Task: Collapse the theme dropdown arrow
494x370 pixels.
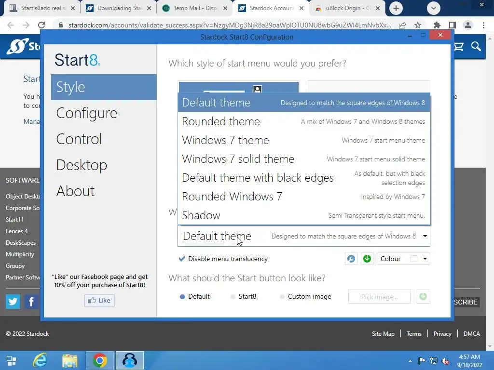Action: point(425,236)
